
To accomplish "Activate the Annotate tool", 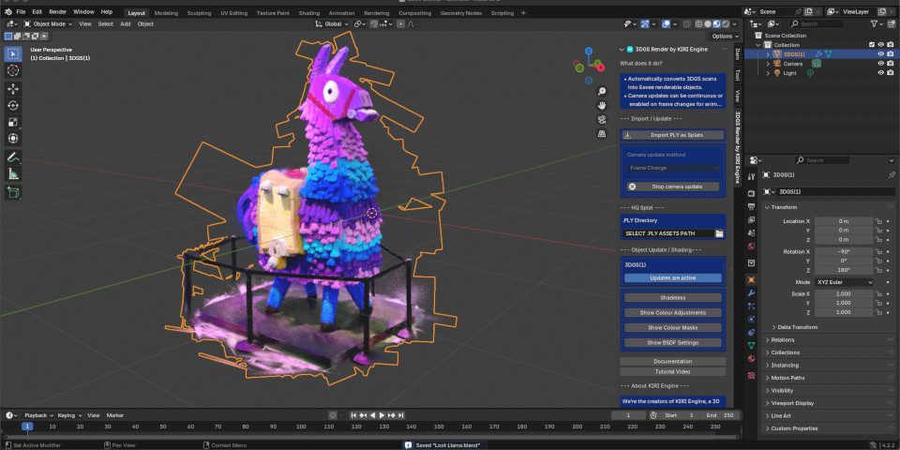I will [x=13, y=157].
